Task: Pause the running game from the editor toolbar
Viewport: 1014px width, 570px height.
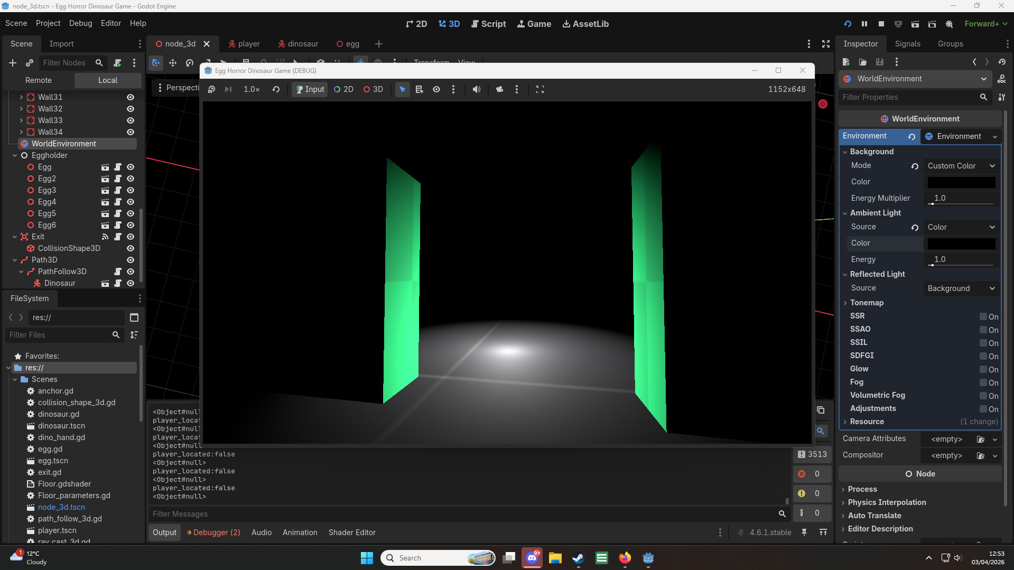Action: pyautogui.click(x=864, y=24)
